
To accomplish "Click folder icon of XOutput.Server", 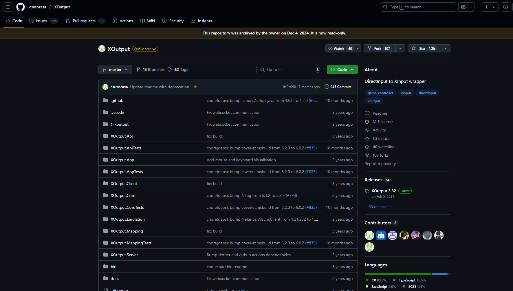I will 106,255.
